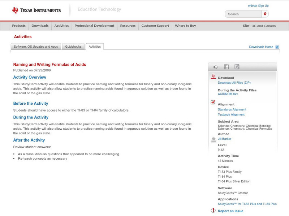Click the Report an Issue link
289x216 pixels.
(x=230, y=211)
